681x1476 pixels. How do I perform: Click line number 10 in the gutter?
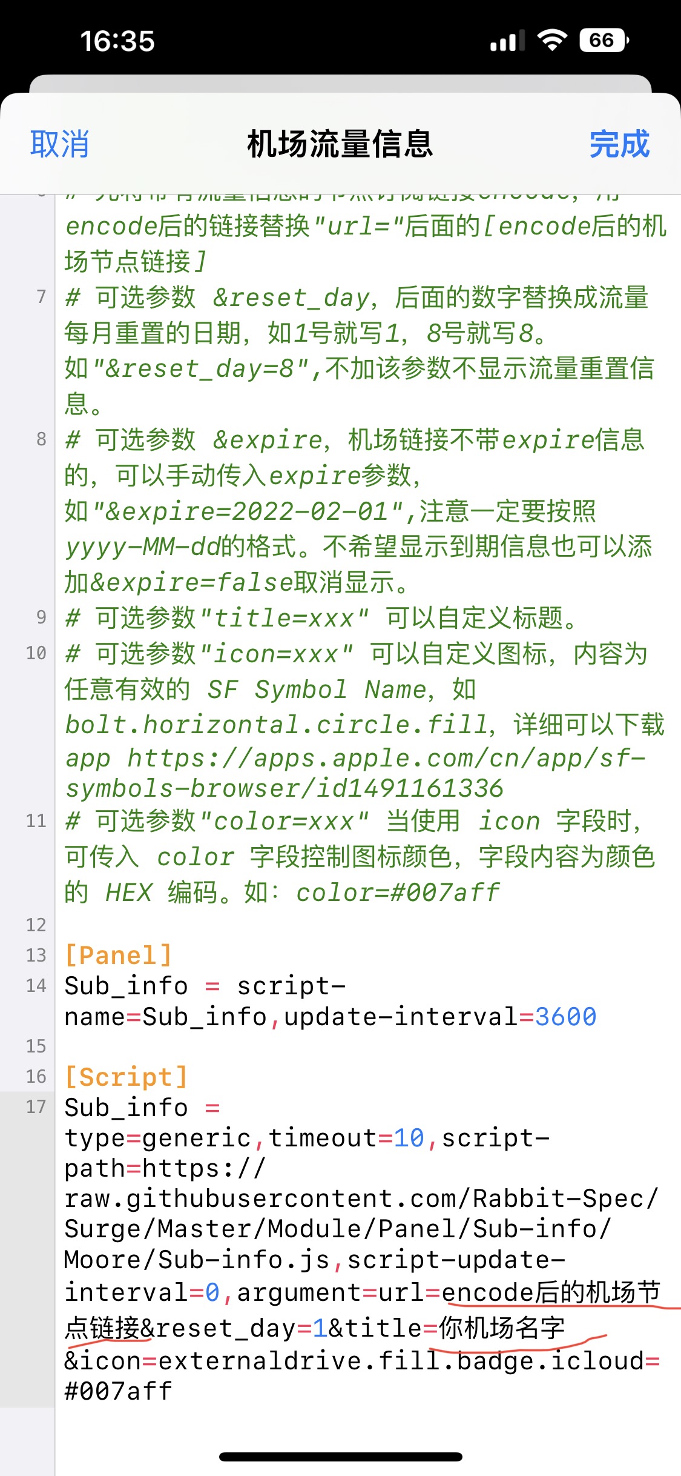36,653
